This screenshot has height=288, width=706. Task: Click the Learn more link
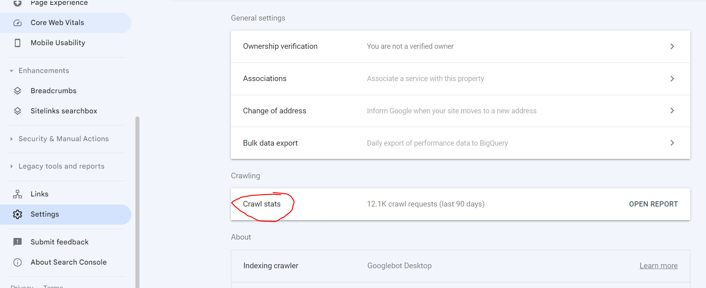tap(658, 266)
